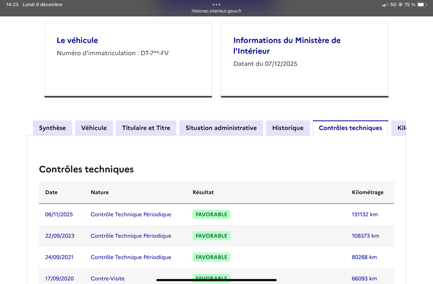Viewport: 433px width, 284px height.
Task: Tap the battery icon in status bar
Action: [x=423, y=5]
